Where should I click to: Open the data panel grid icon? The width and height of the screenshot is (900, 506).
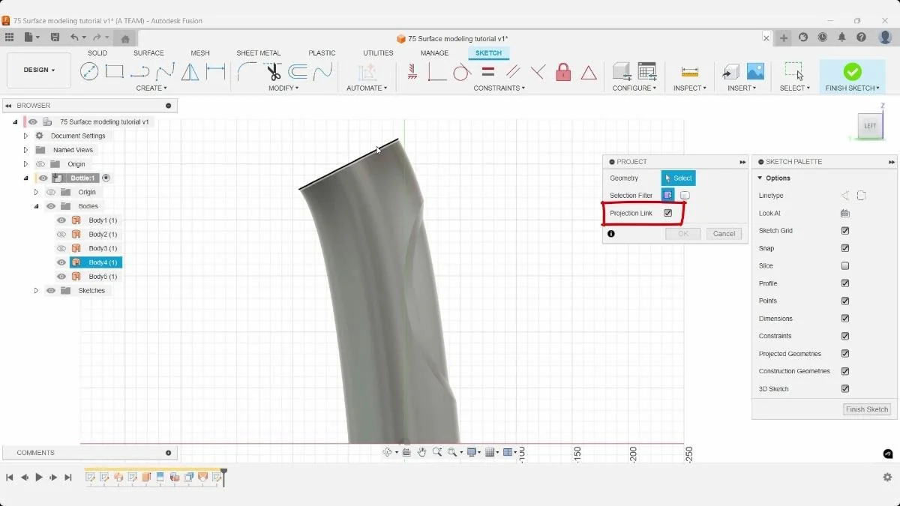point(9,37)
